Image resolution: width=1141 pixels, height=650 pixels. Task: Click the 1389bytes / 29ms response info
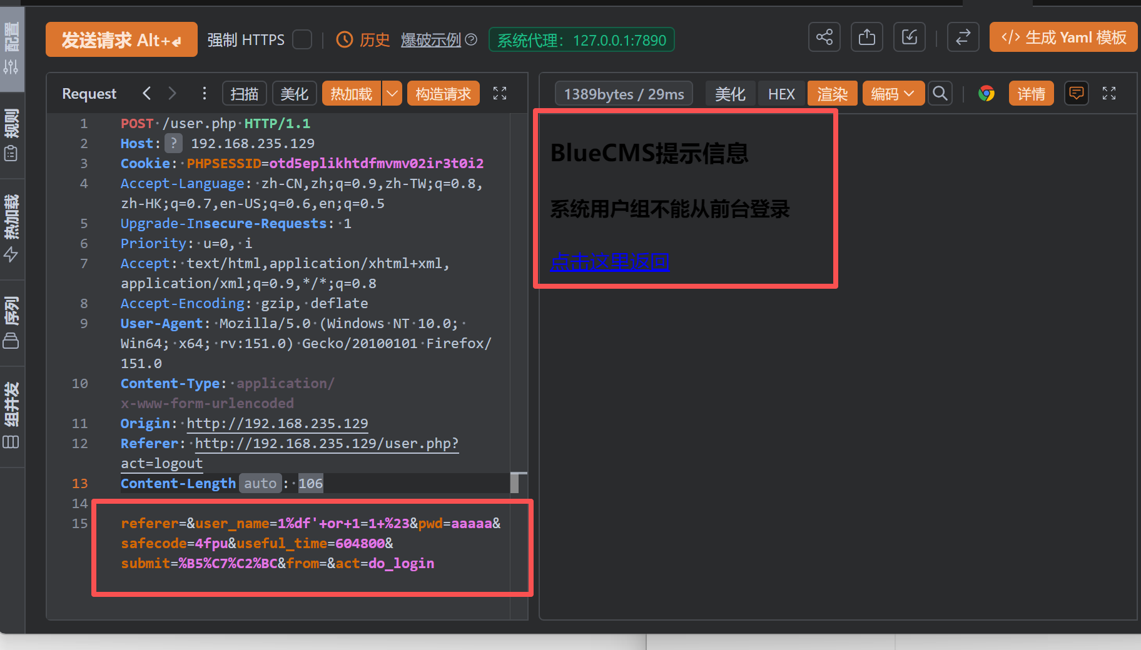[624, 94]
